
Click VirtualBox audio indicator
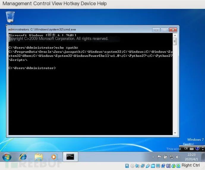[x=137, y=166]
